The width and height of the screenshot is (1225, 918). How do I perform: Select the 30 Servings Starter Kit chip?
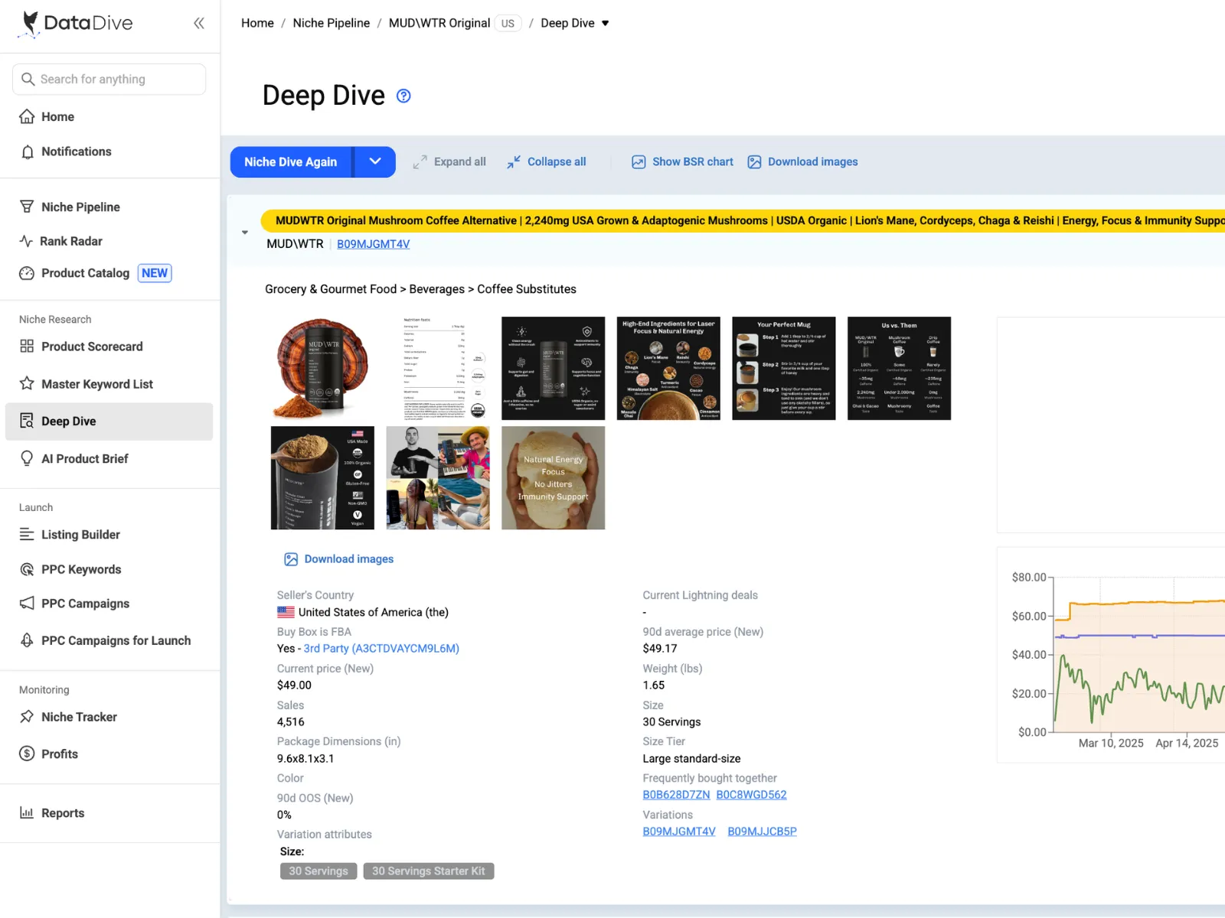point(428,871)
